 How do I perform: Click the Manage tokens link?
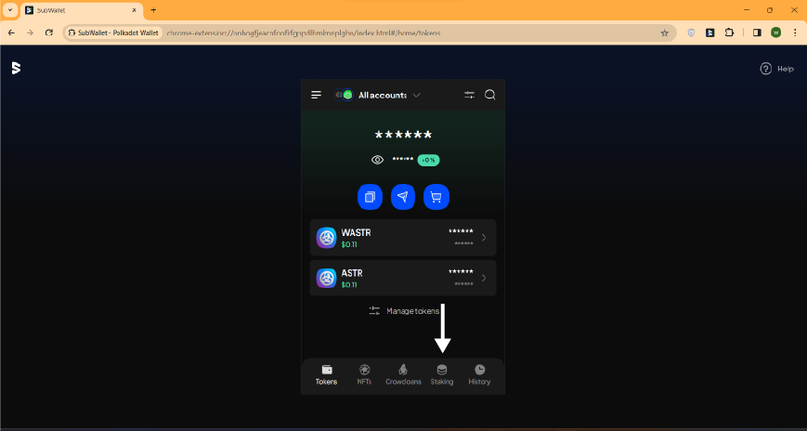[x=403, y=311]
